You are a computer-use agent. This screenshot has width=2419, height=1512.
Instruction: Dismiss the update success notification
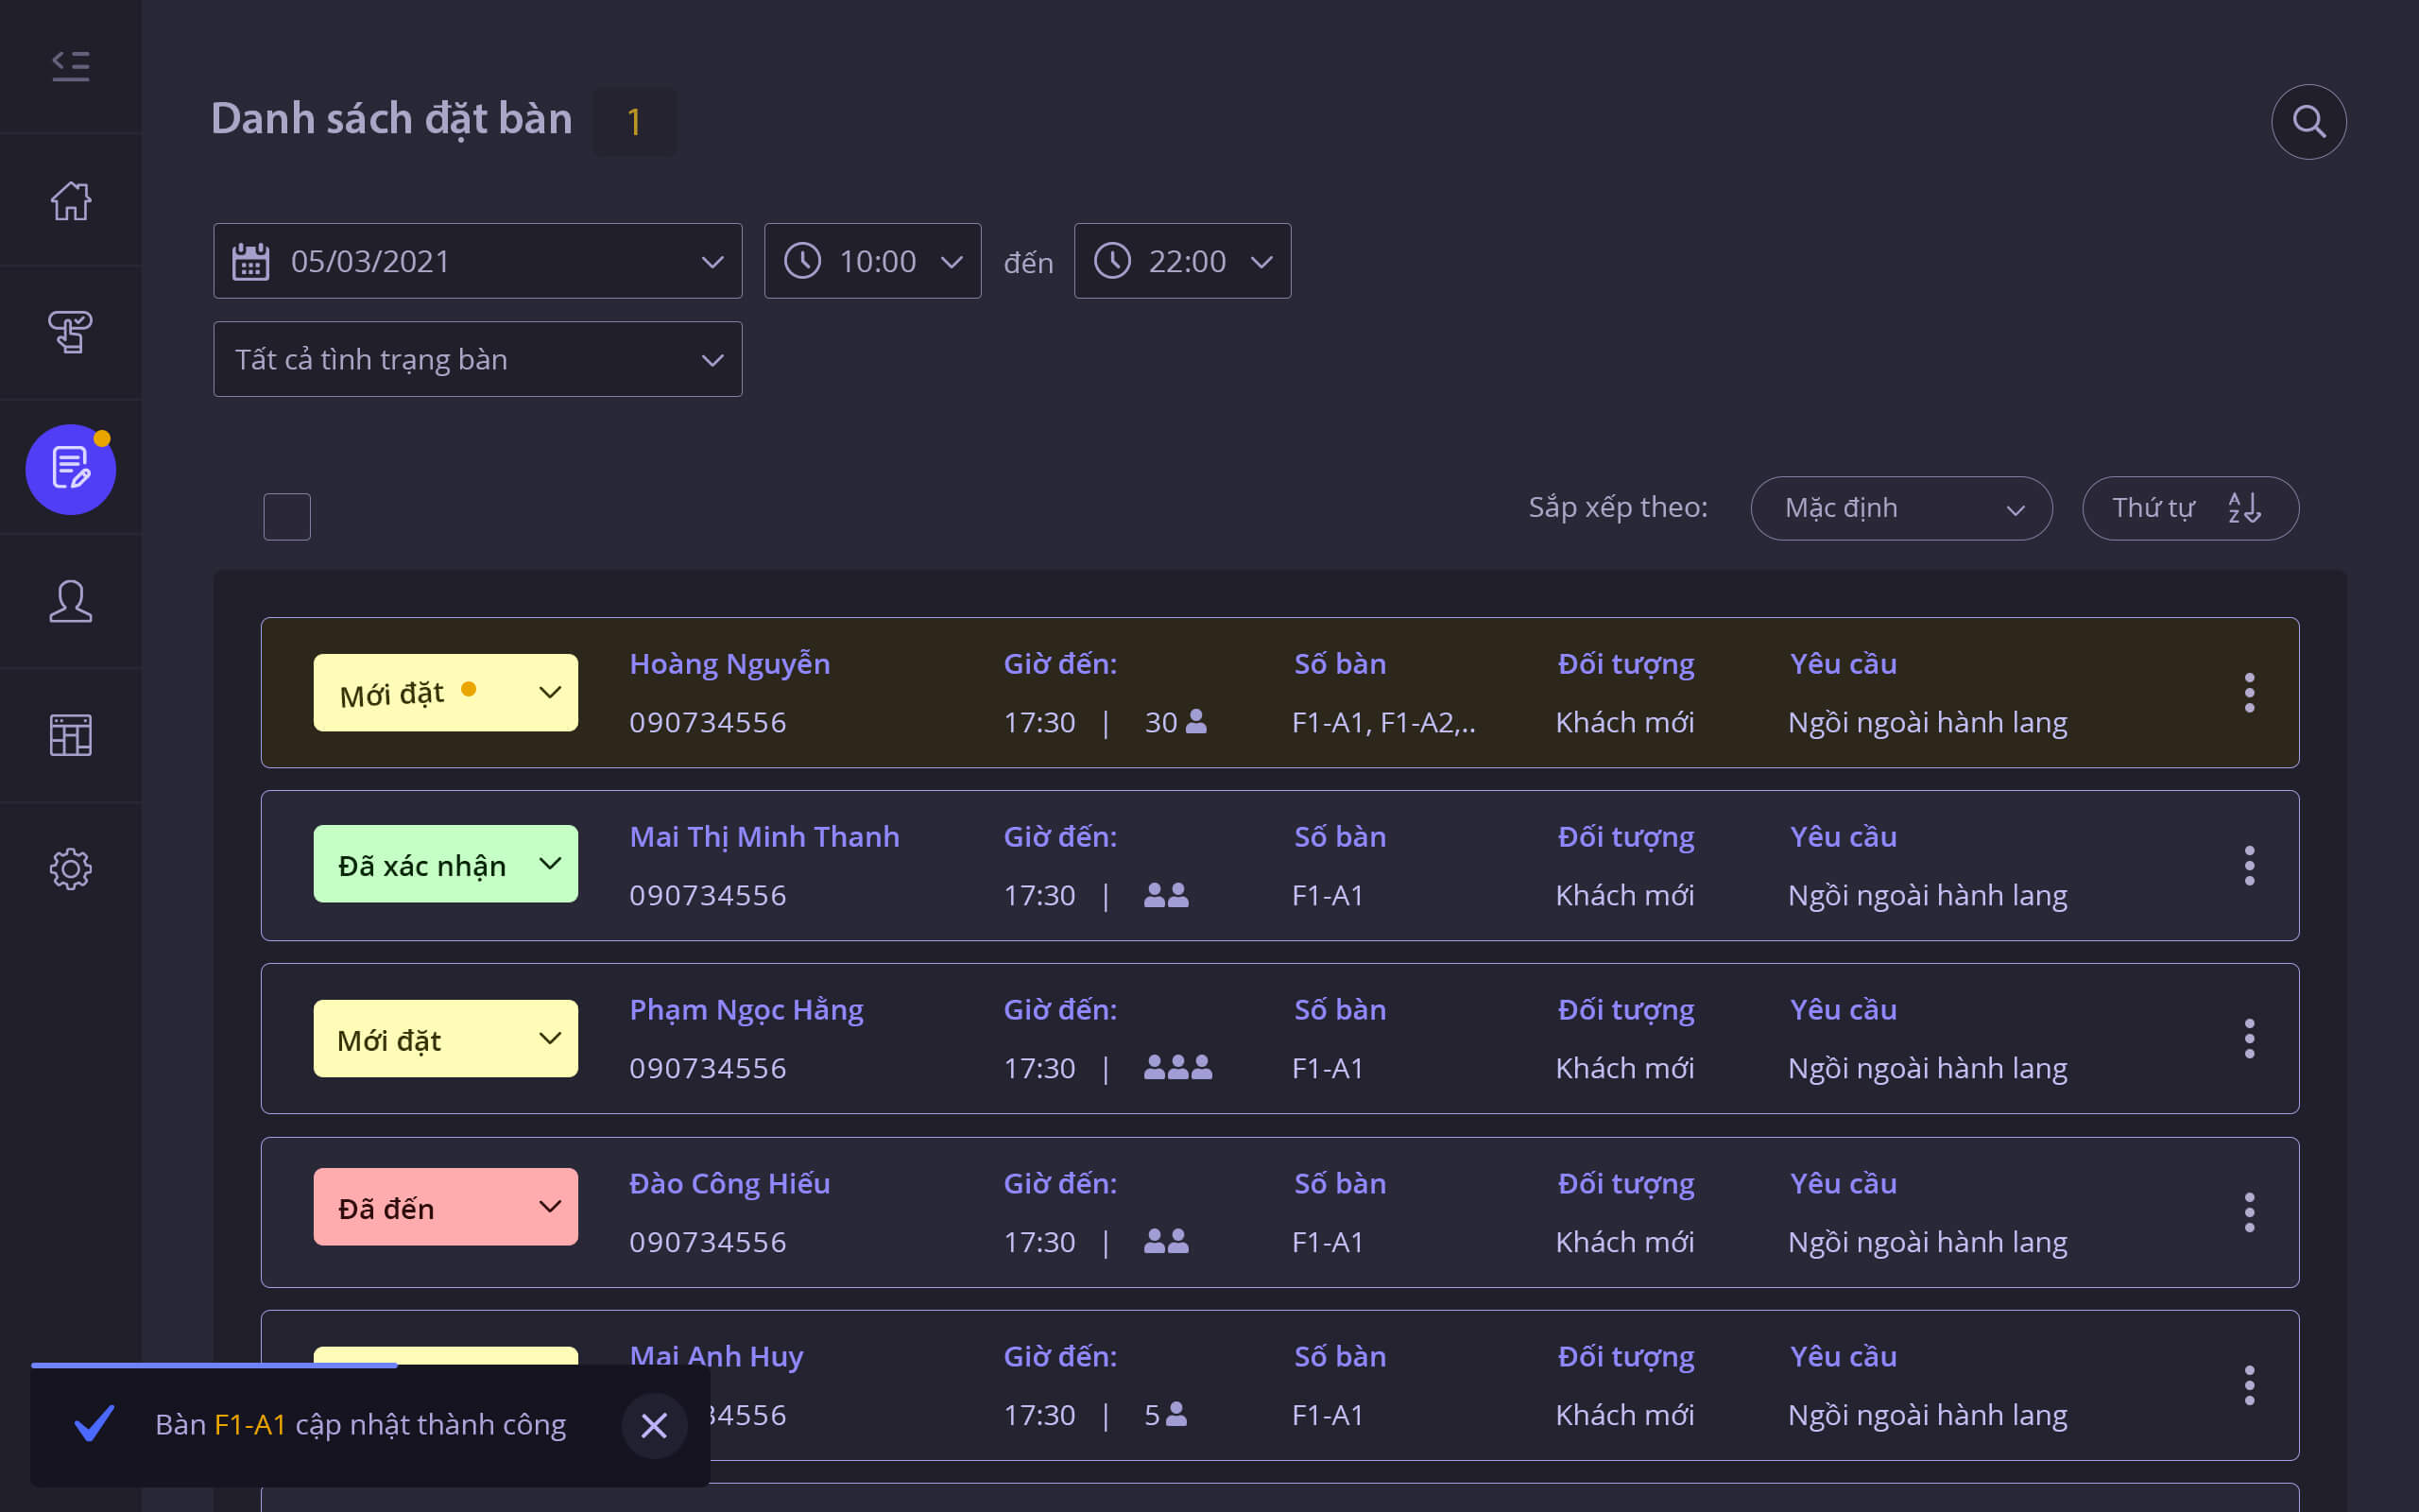click(x=654, y=1425)
